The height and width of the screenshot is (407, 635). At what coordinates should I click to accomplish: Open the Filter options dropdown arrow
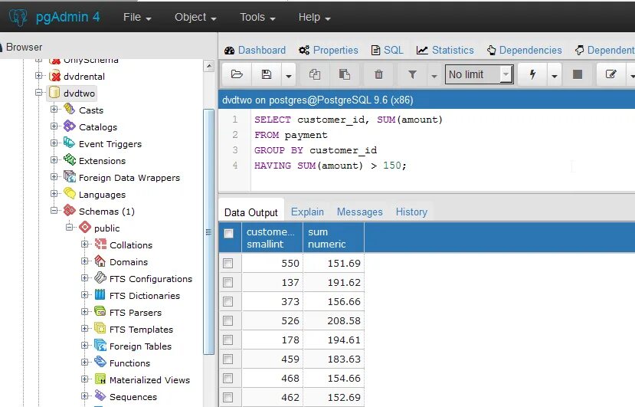[434, 75]
